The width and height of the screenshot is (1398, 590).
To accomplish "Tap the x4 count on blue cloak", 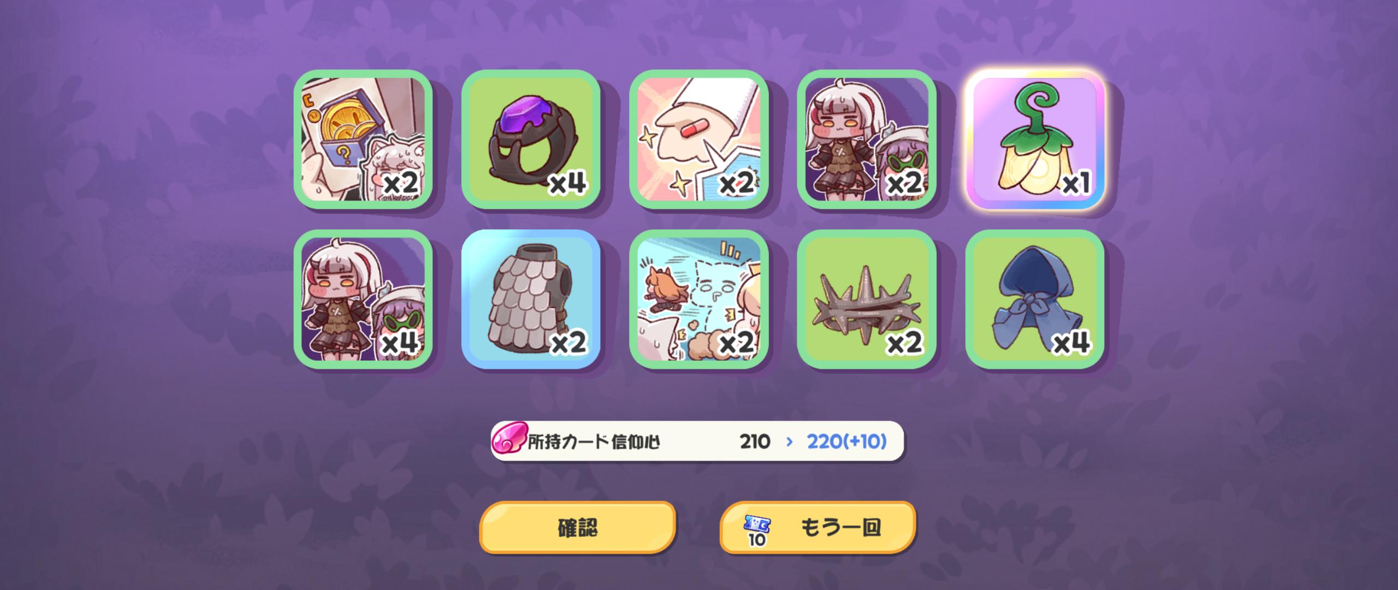I will (1071, 343).
